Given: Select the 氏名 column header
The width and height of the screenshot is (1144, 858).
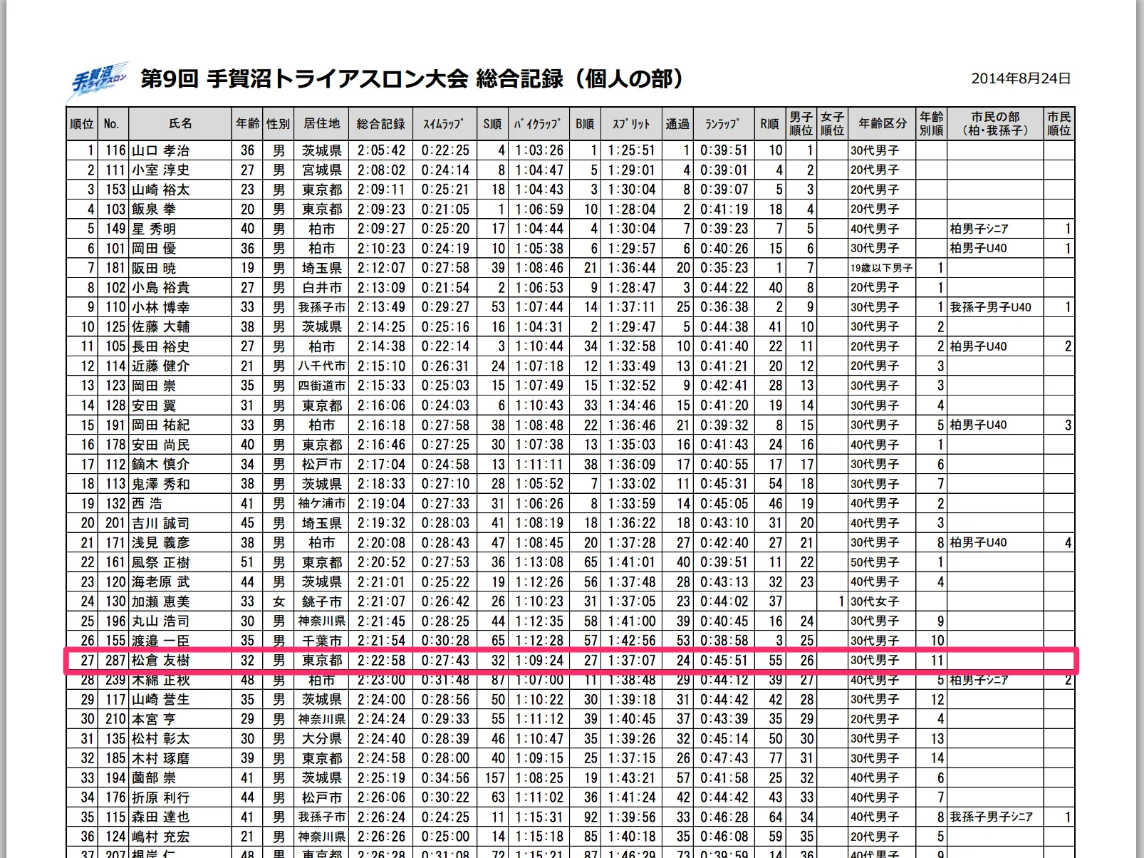Looking at the screenshot, I should coord(180,124).
